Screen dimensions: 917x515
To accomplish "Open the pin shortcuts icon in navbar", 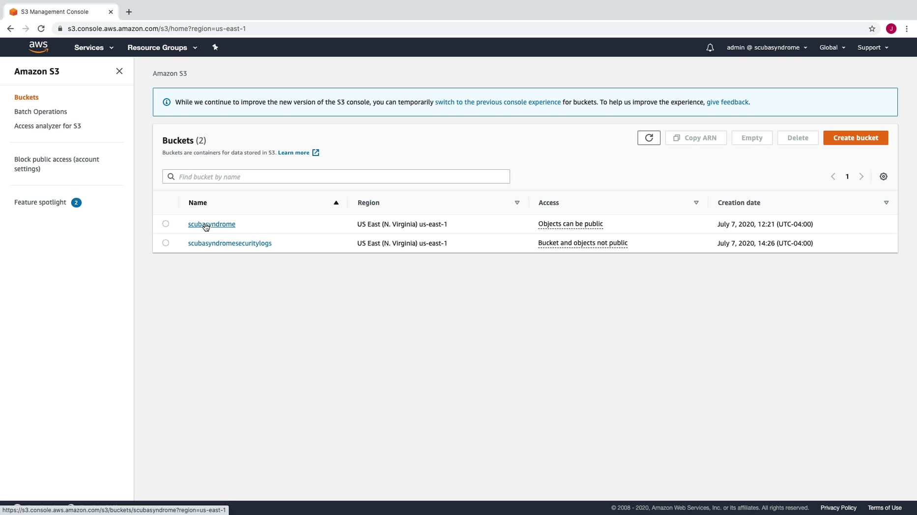I will [x=215, y=47].
